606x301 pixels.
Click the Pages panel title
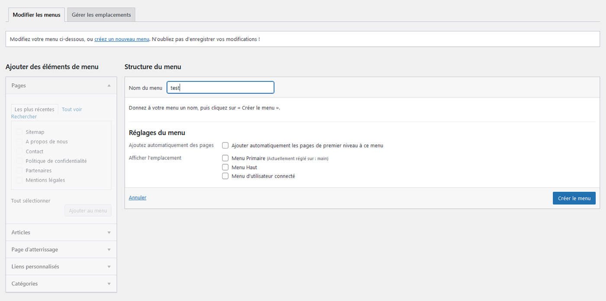tap(19, 86)
